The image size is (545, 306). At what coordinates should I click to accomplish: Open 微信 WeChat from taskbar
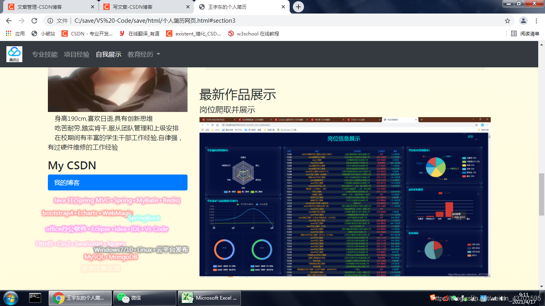[x=144, y=298]
